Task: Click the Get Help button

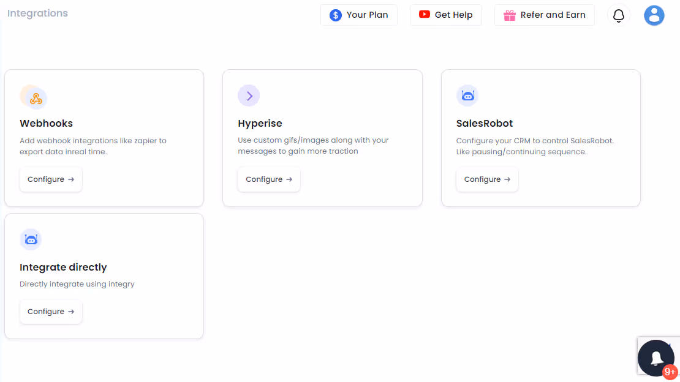Action: tap(445, 15)
